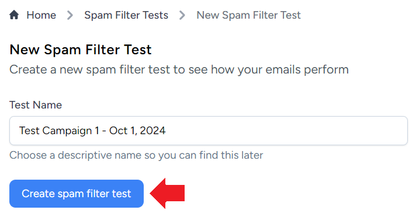The width and height of the screenshot is (416, 217).
Task: Place the cursor after '2024' in the test name
Action: pos(166,131)
